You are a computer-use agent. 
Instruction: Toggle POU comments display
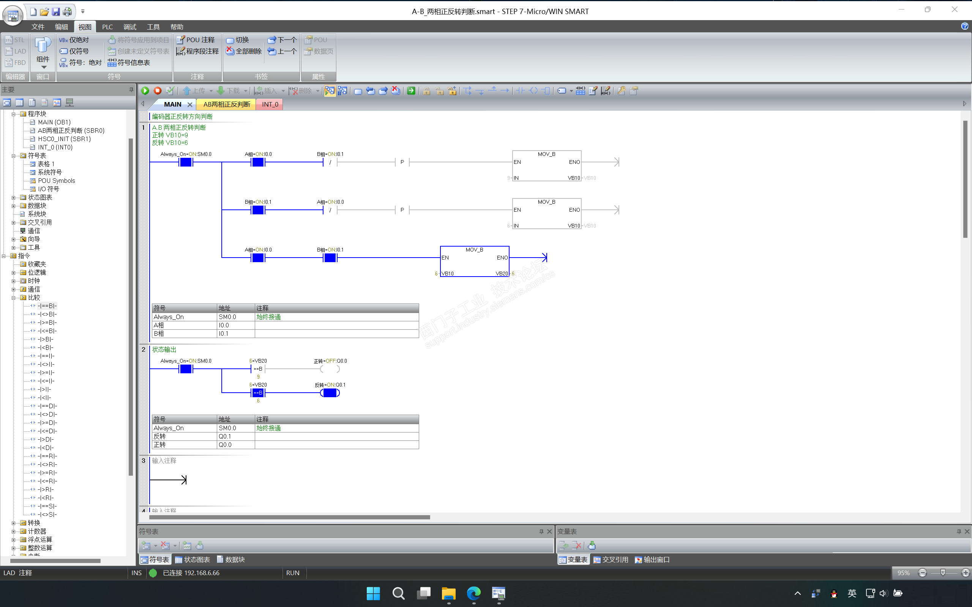click(x=196, y=40)
